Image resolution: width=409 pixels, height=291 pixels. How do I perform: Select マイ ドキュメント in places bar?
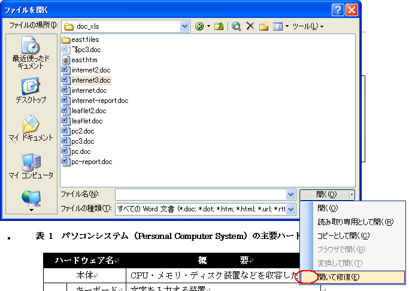point(31,128)
